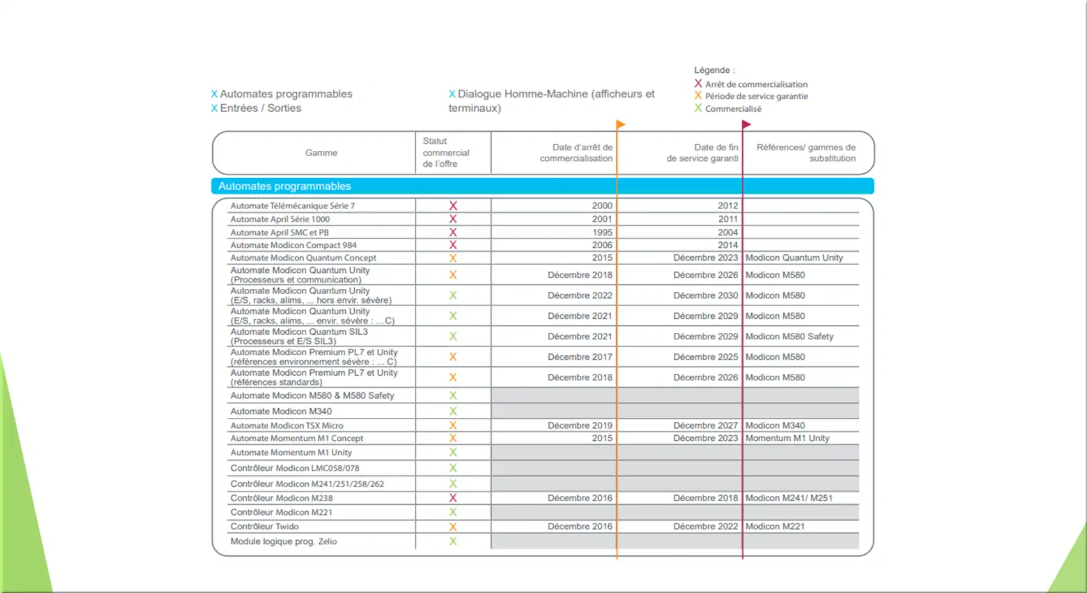
Task: Click the Date de fin de service garanti header
Action: tap(702, 153)
